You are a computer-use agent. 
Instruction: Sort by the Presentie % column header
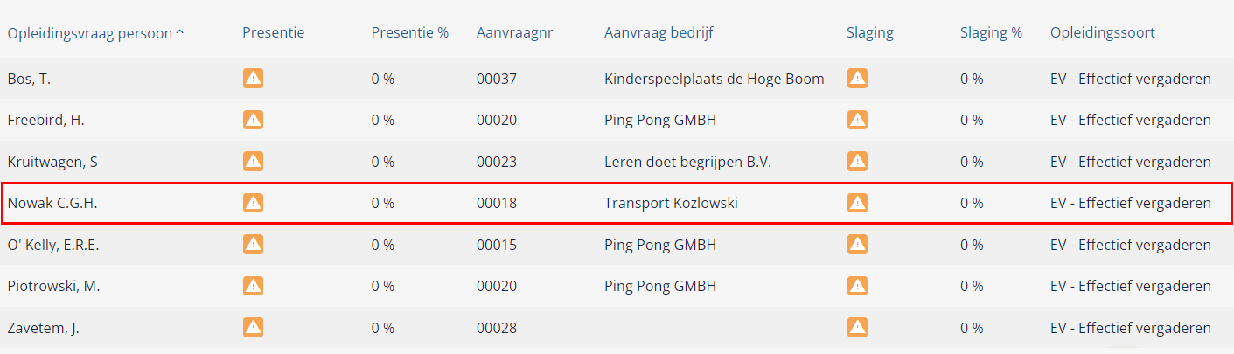[409, 33]
